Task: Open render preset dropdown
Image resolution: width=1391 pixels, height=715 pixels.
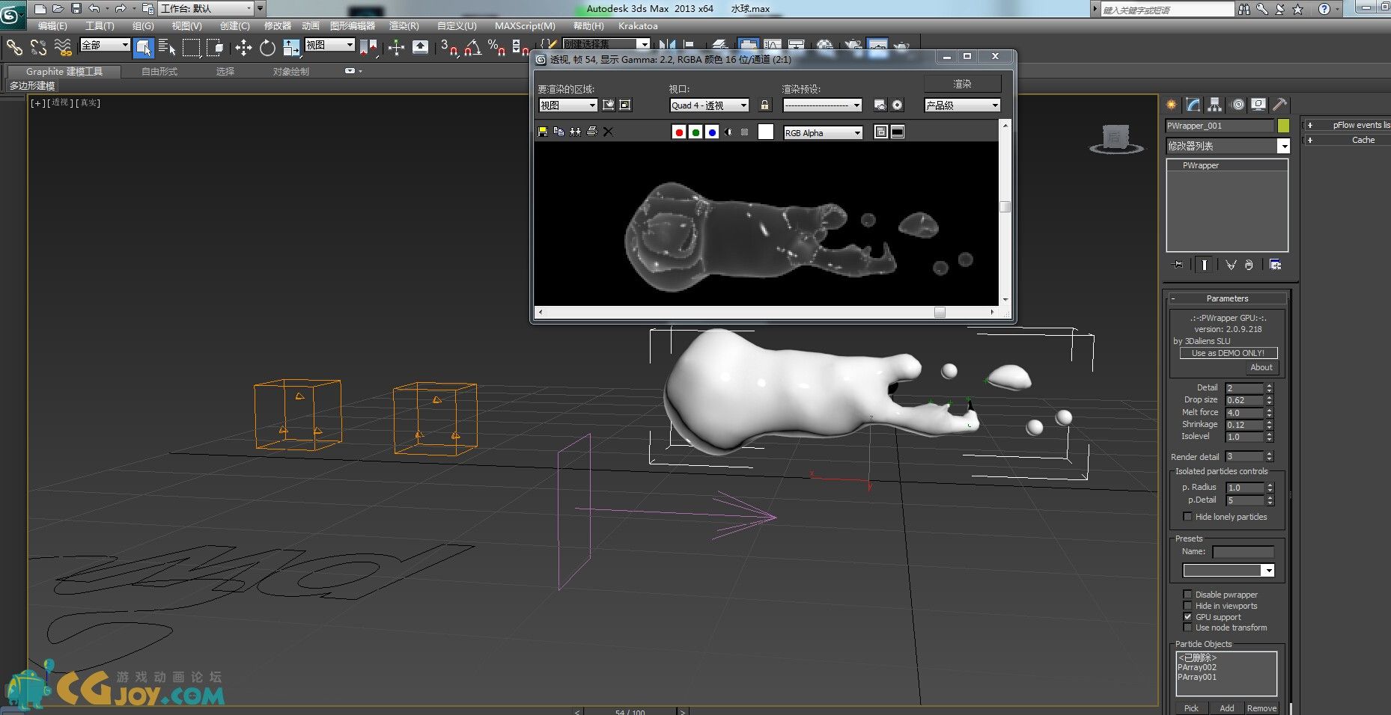Action: [823, 105]
